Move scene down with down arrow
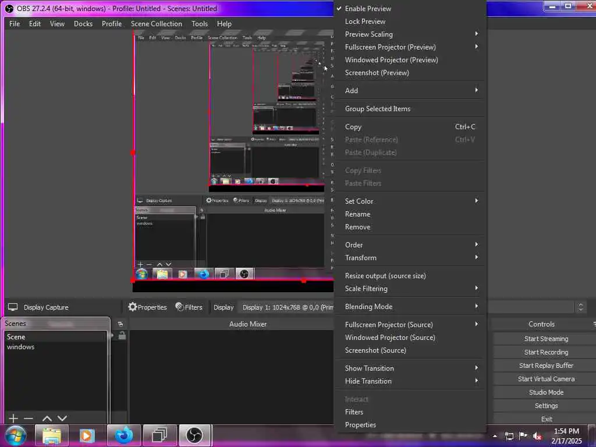 click(62, 418)
